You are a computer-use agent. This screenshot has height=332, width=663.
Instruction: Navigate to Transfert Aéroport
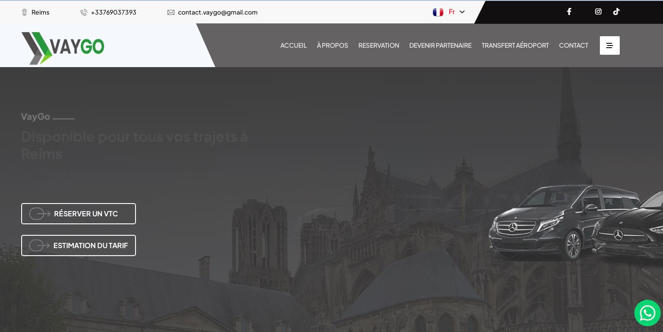tap(515, 45)
